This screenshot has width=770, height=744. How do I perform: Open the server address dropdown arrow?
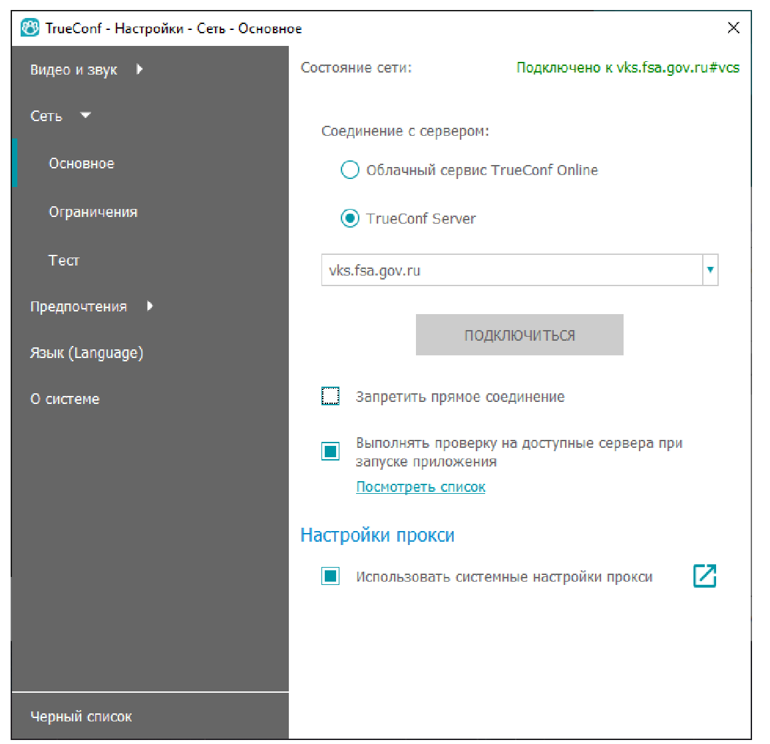click(x=710, y=270)
